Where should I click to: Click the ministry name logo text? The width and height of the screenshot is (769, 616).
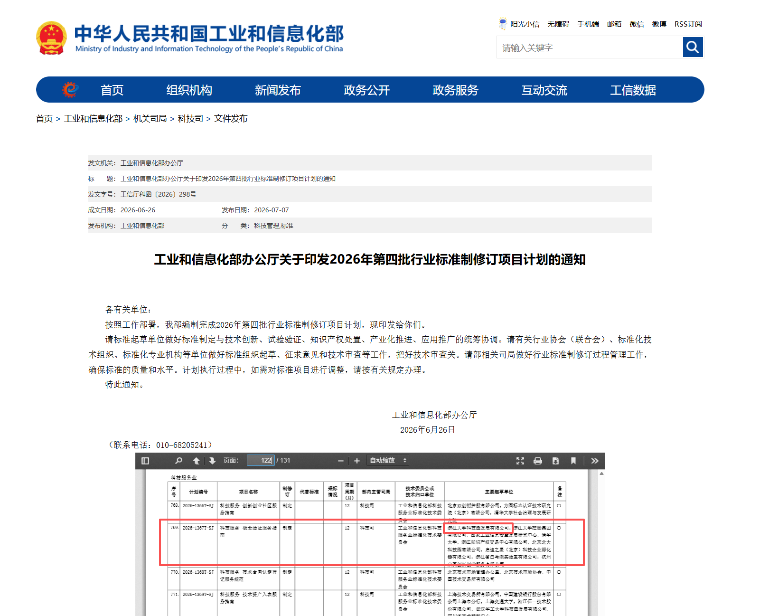(209, 38)
